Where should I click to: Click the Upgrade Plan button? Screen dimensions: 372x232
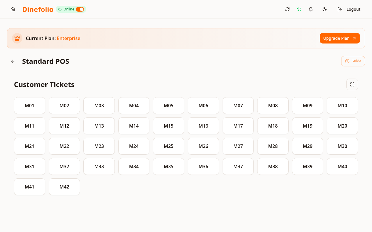point(340,38)
